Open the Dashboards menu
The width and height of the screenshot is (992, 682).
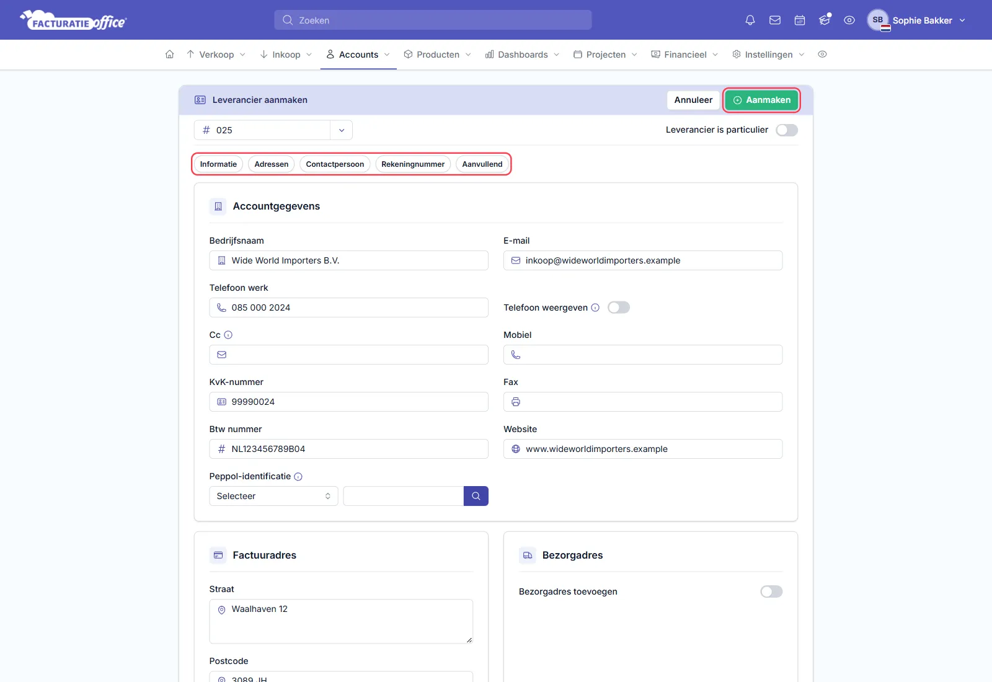click(522, 55)
